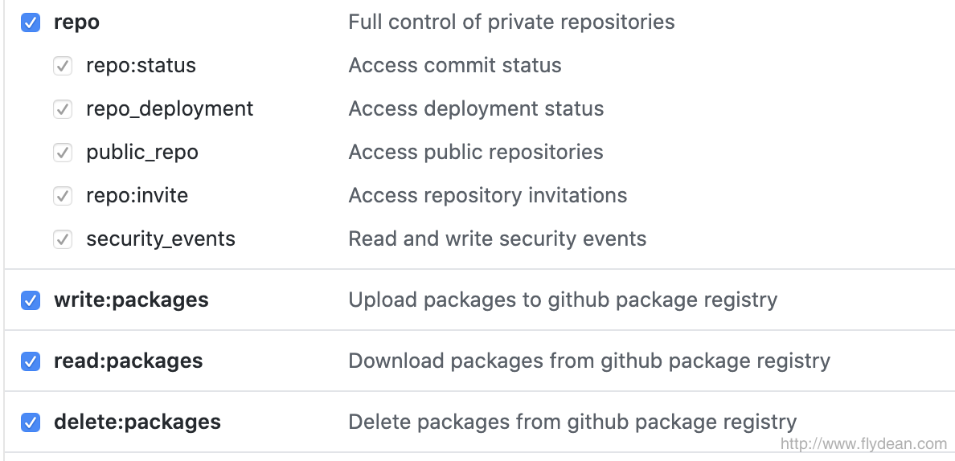Toggle the repo:invite checkbox

[63, 196]
